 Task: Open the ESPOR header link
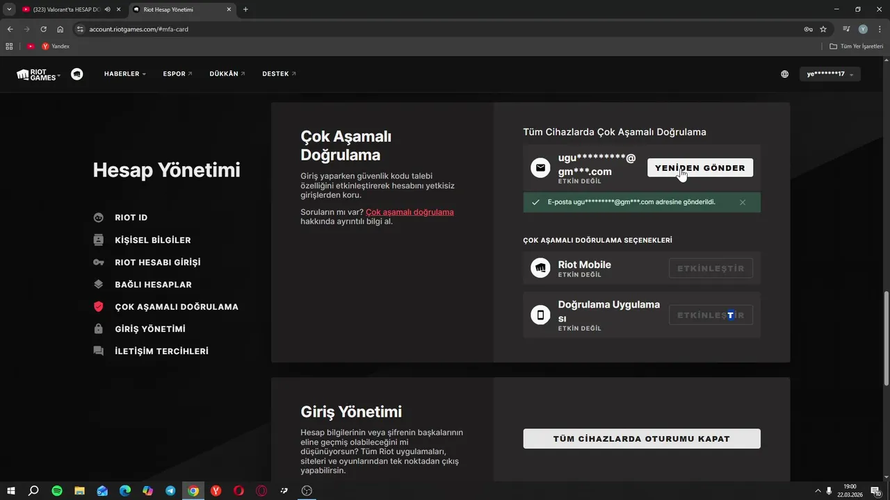178,74
